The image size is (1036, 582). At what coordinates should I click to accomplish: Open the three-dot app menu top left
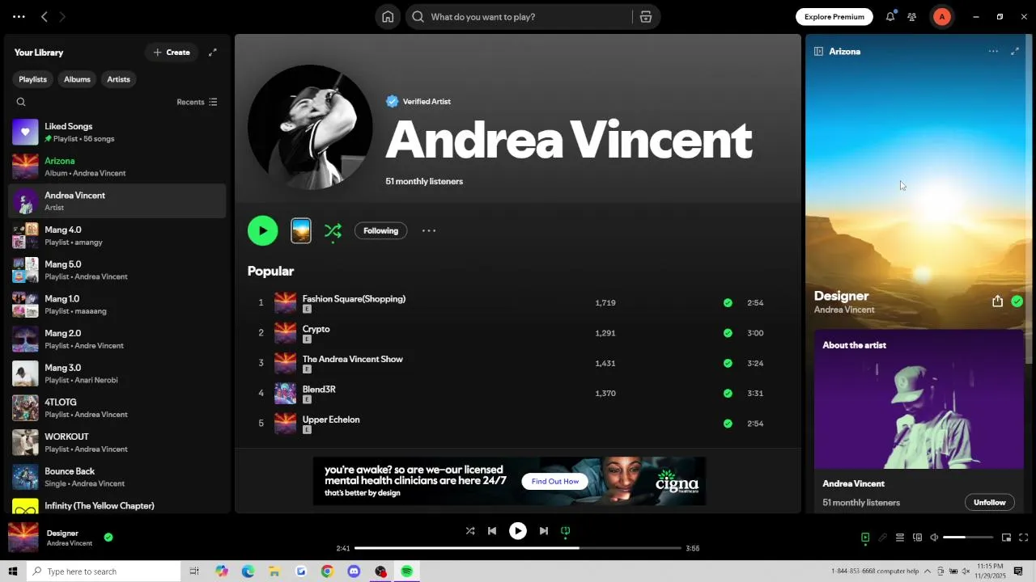pyautogui.click(x=19, y=17)
